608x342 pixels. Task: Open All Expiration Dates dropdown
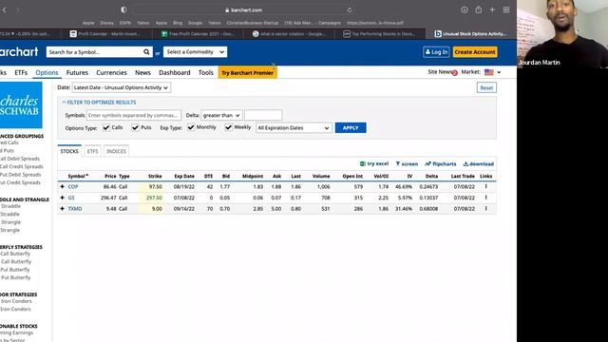pos(294,128)
